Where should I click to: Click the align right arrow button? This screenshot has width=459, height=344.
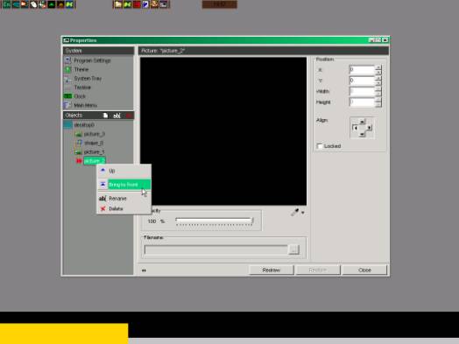pos(369,128)
